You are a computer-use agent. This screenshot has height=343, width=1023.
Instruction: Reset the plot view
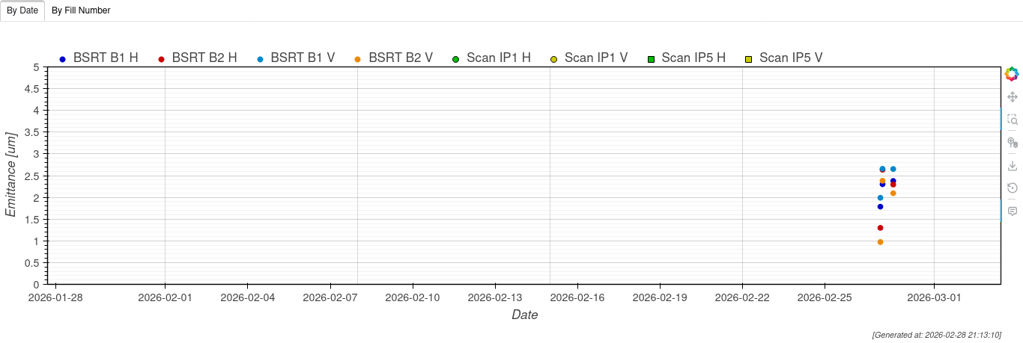click(x=1012, y=188)
